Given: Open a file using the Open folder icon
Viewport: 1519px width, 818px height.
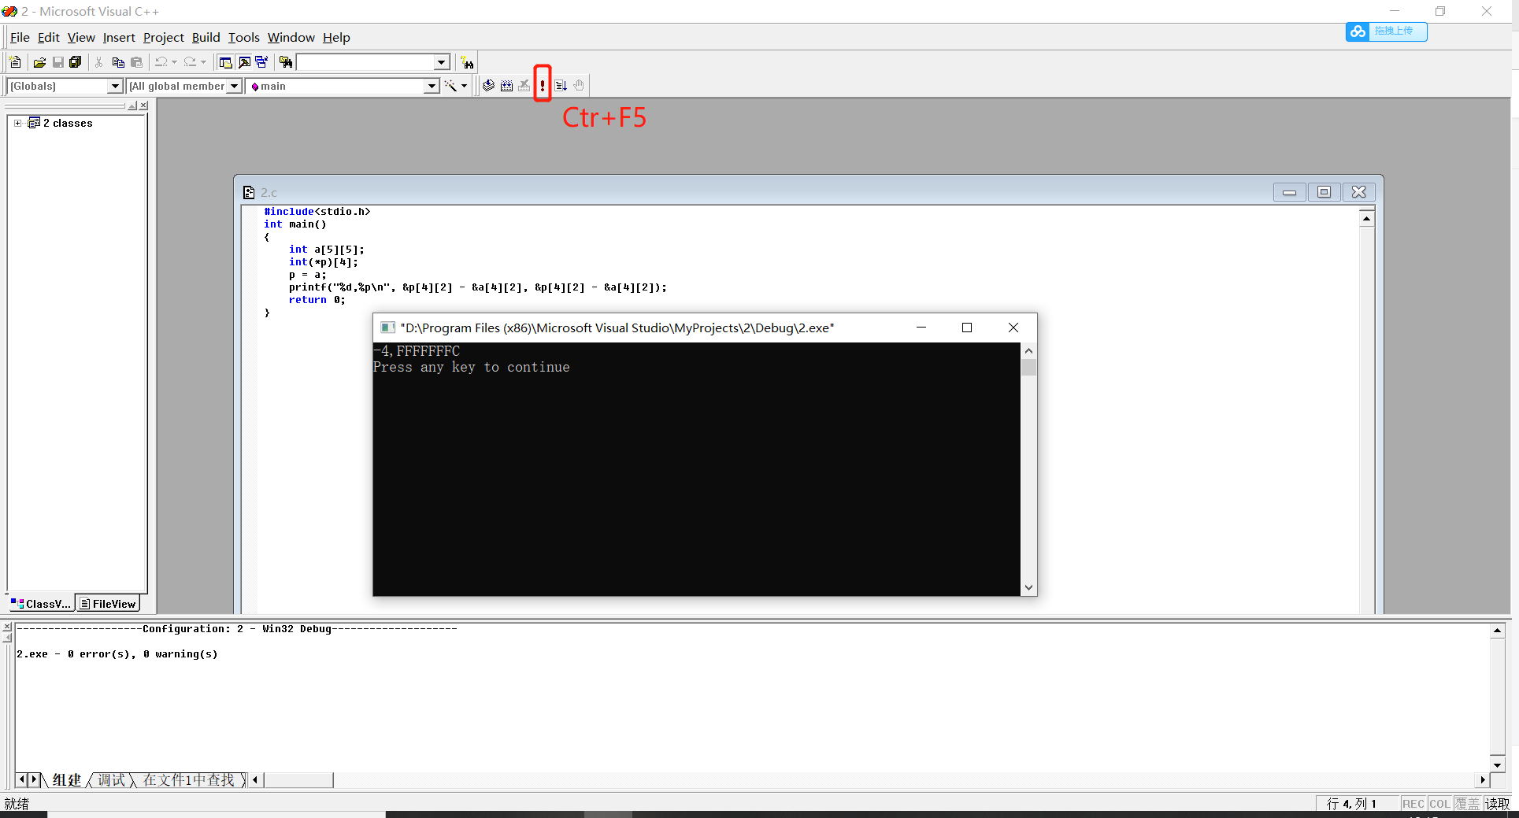Looking at the screenshot, I should point(39,62).
